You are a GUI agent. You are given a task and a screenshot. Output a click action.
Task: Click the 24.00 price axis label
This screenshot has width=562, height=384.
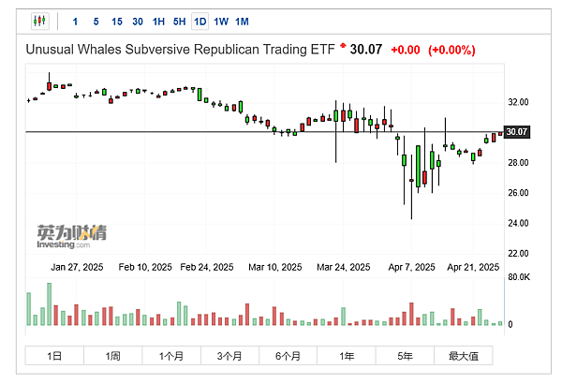pyautogui.click(x=518, y=223)
